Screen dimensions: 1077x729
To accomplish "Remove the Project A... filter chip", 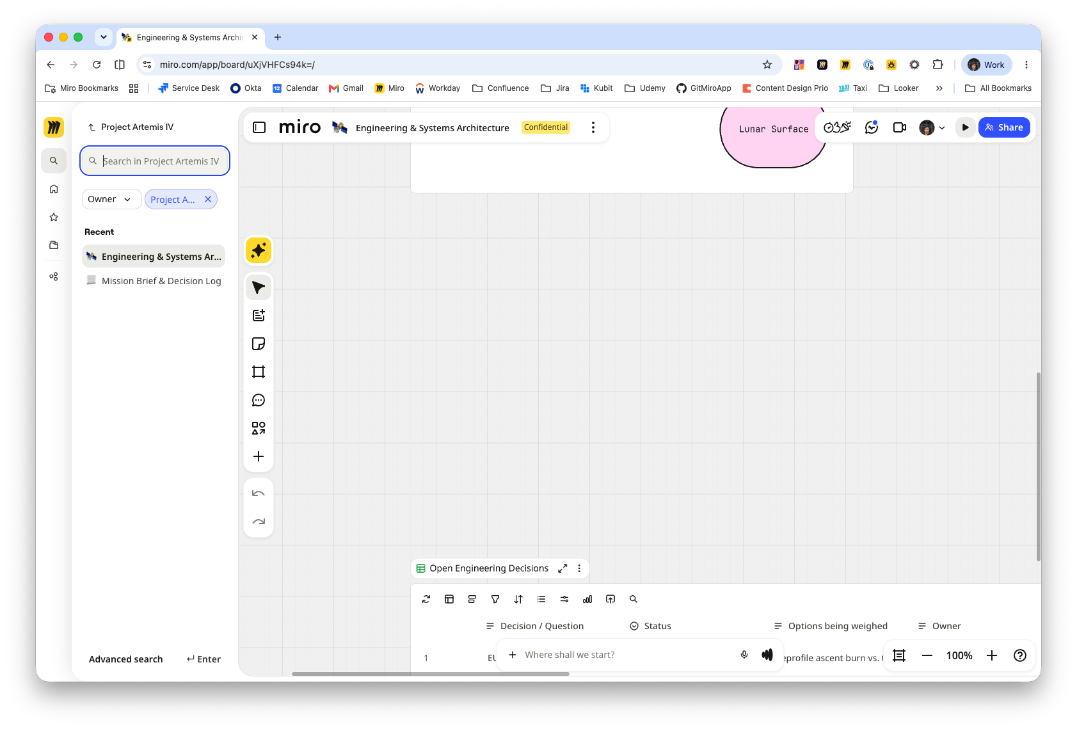I will 208,199.
